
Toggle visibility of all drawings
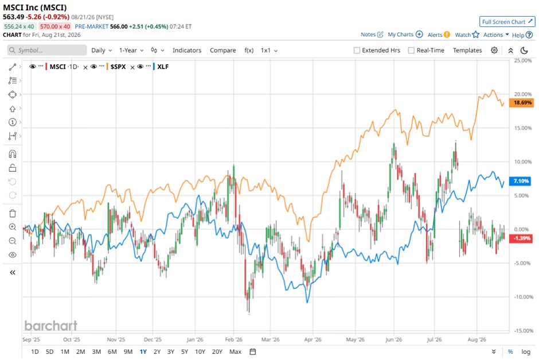13,255
